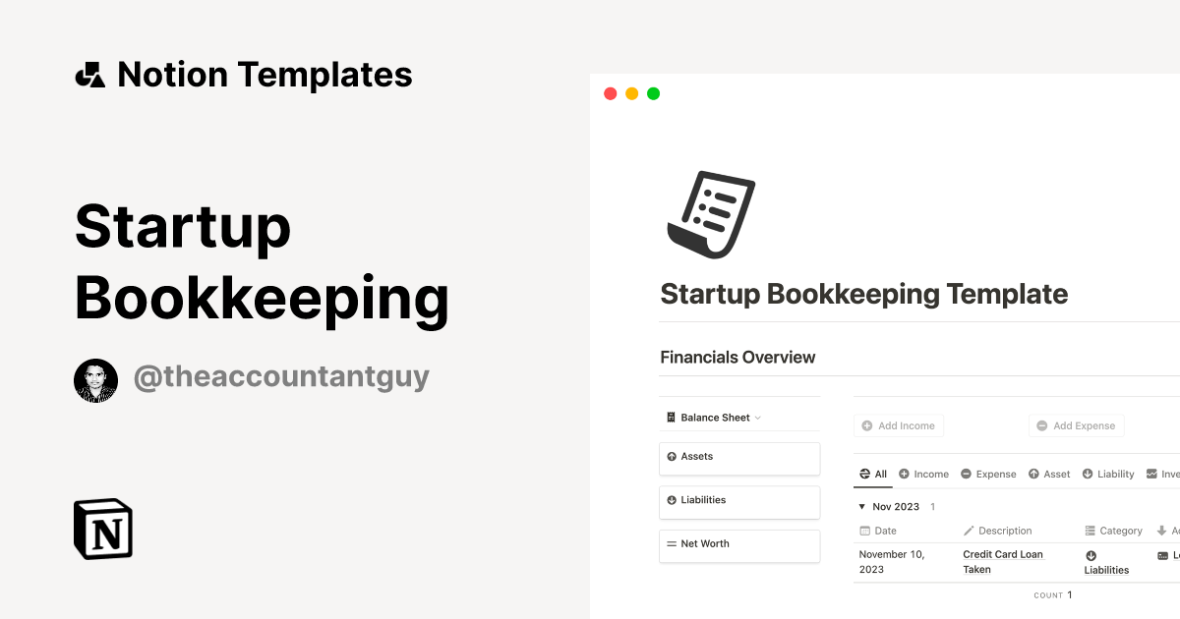Open the Asset tab
Image resolution: width=1180 pixels, height=619 pixels.
1048,474
